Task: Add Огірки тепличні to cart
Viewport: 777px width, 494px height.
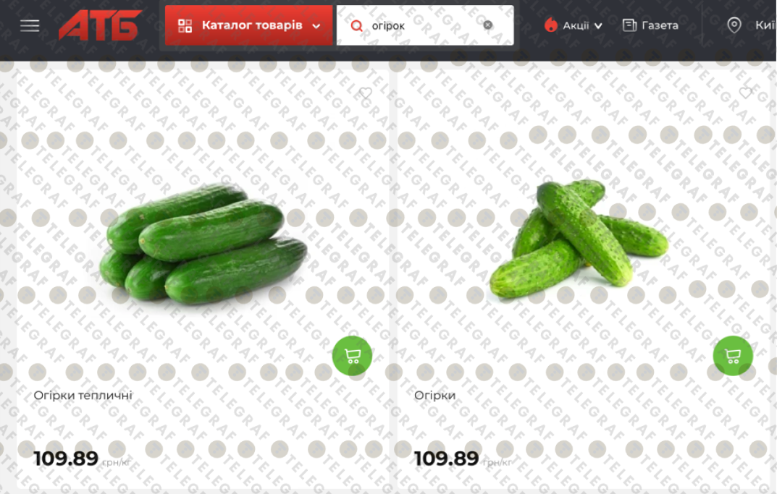Action: [352, 355]
